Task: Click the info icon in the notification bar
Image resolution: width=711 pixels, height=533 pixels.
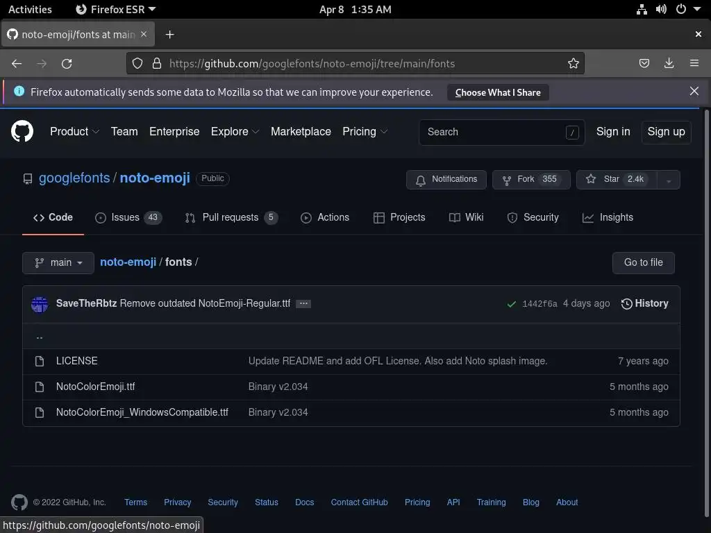Action: (x=19, y=91)
